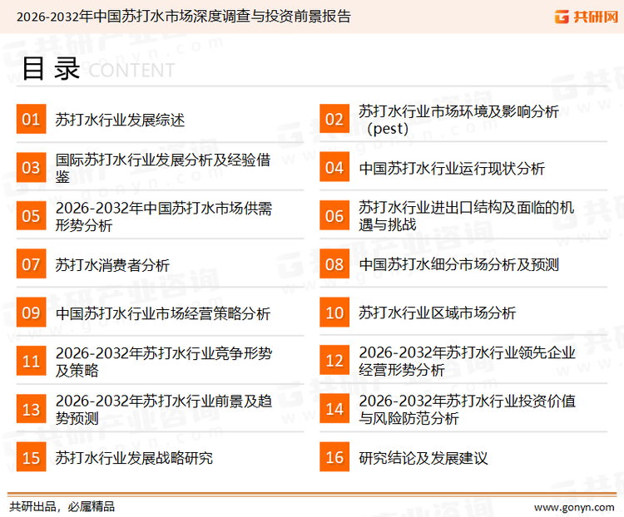Click the orange 14 number box
This screenshot has width=624, height=517.
(334, 409)
